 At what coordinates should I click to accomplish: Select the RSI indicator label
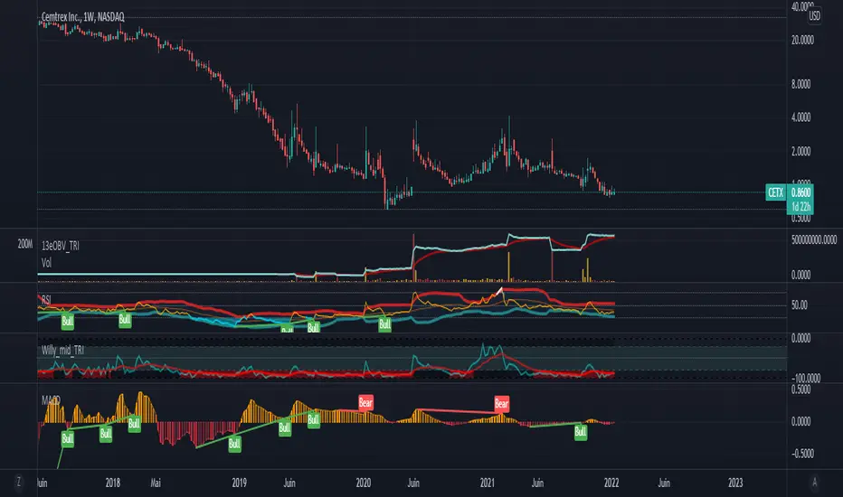[46, 300]
